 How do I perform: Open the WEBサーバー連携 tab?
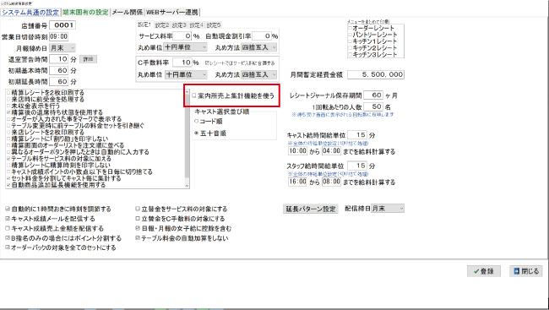coord(172,13)
